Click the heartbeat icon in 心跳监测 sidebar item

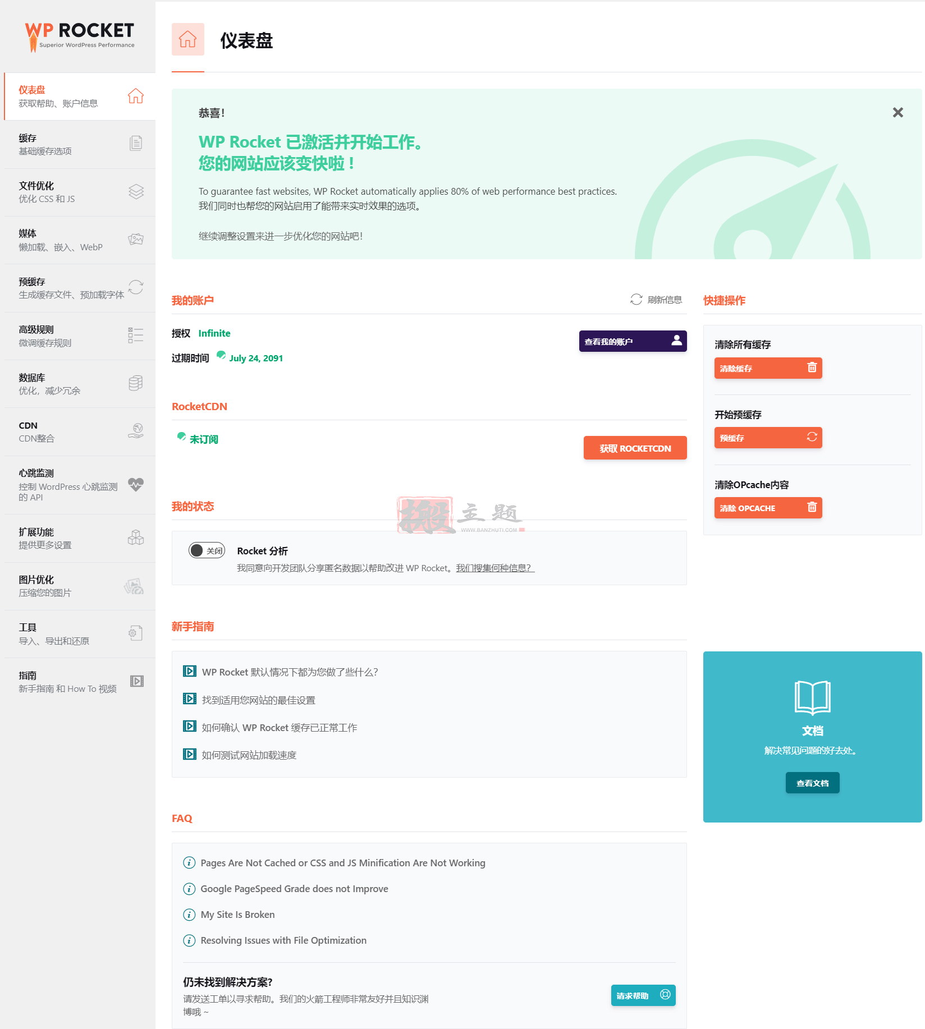click(x=136, y=484)
